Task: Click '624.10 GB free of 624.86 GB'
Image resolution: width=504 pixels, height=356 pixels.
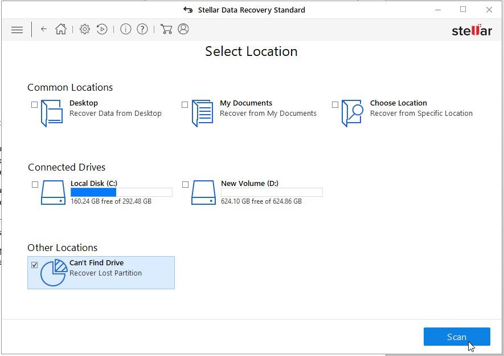Action: (261, 201)
